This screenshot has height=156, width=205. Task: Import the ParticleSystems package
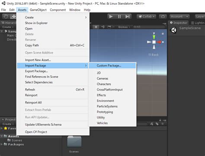click(x=112, y=106)
